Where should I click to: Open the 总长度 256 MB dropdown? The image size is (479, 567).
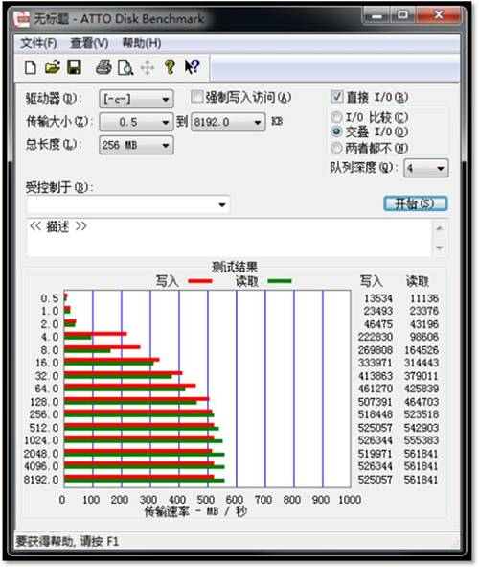tap(136, 146)
